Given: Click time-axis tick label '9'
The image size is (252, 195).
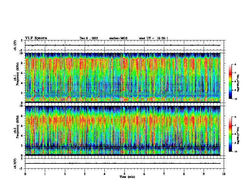Looking at the screenshot, I should click(x=204, y=174).
